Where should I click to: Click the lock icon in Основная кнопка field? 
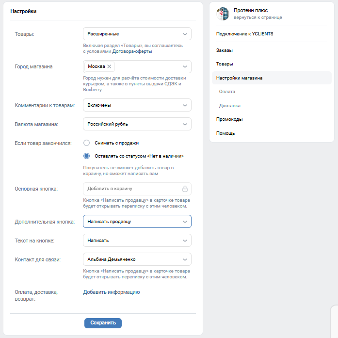[185, 189]
